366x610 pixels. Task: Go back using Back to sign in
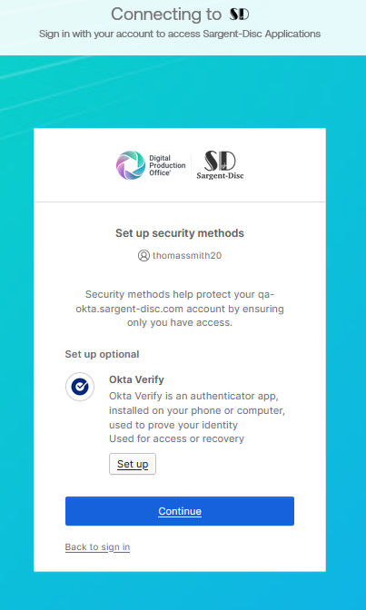(97, 547)
